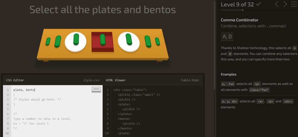Click the 'p, .fun' code example
Viewport: 298px width, 137px height.
point(228,84)
